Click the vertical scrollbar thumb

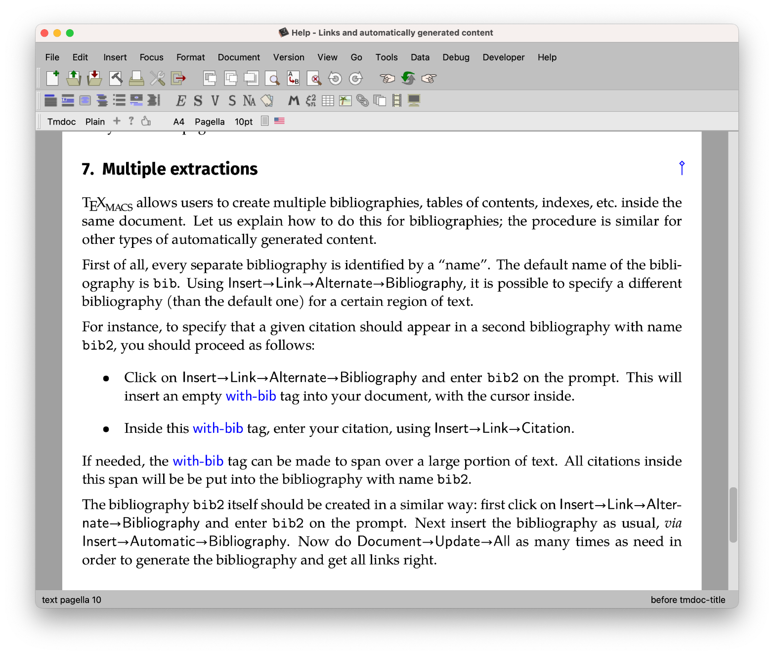click(x=733, y=515)
